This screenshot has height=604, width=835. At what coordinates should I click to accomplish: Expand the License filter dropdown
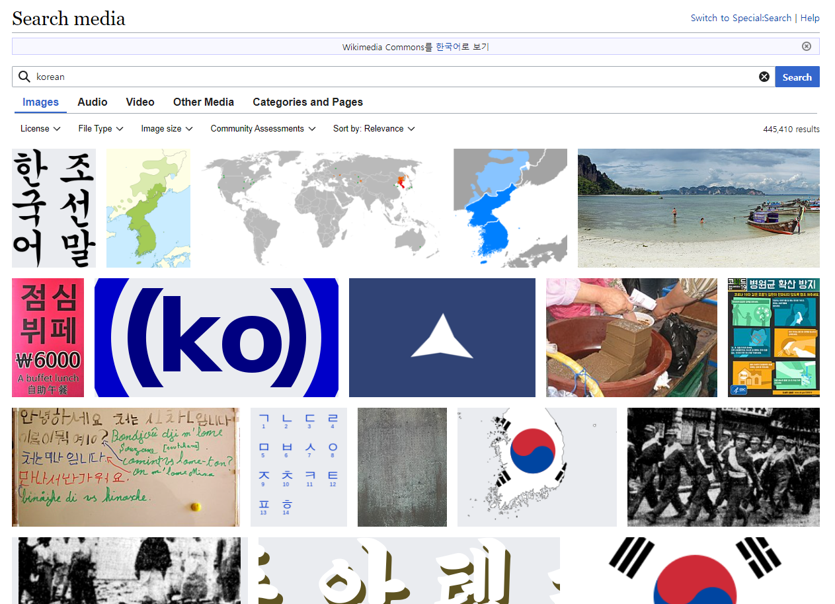coord(40,129)
